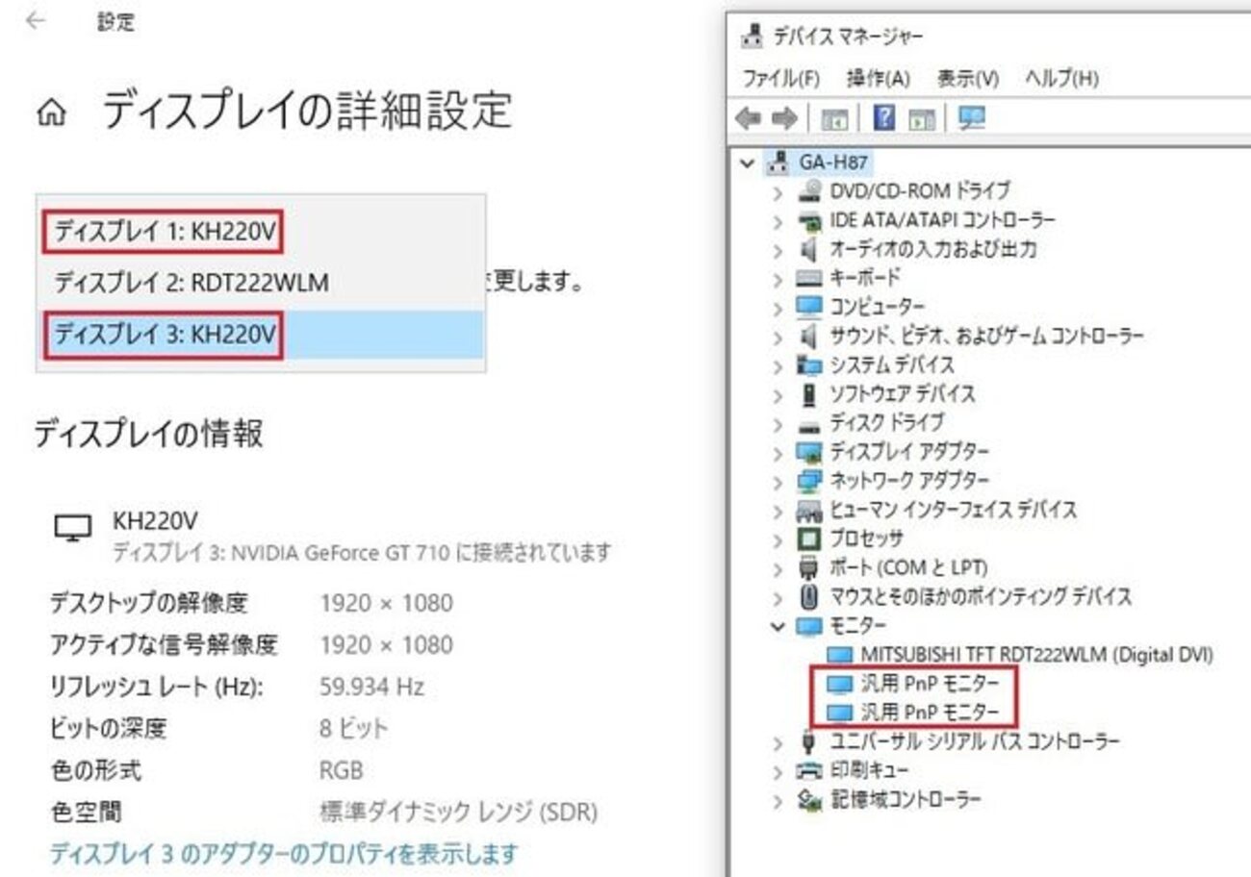Expand the ディスク ドライブ category
Image resolution: width=1251 pixels, height=877 pixels.
(x=779, y=423)
